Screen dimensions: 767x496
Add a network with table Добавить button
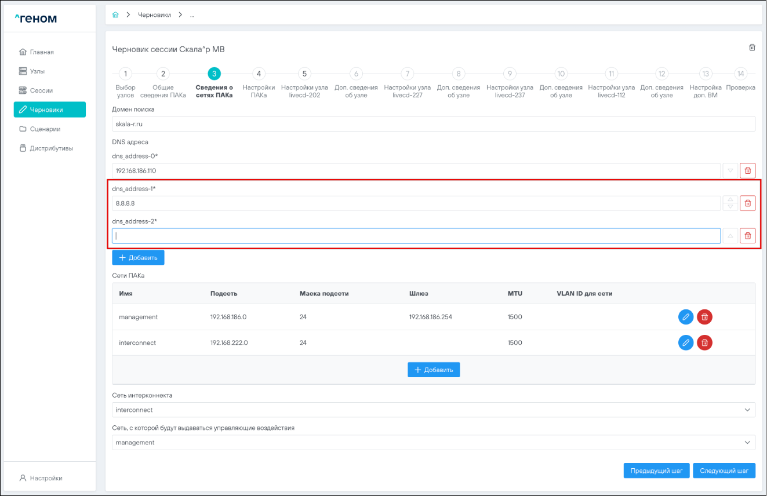[434, 370]
